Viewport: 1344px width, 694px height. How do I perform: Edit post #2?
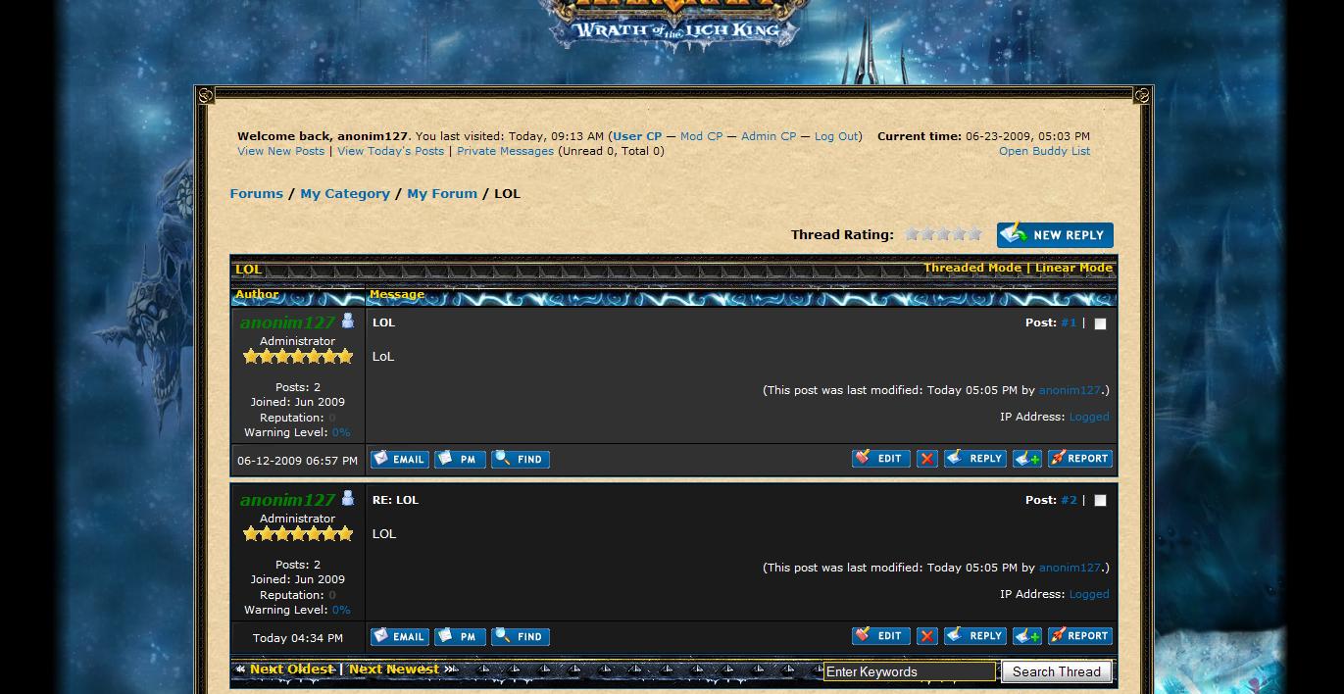(881, 635)
